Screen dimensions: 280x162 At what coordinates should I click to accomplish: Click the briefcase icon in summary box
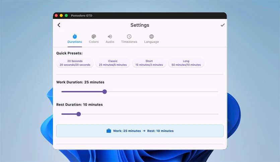coord(109,131)
